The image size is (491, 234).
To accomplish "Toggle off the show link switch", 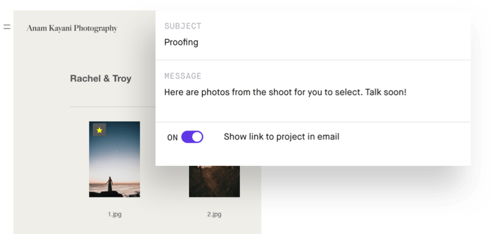I will point(192,137).
